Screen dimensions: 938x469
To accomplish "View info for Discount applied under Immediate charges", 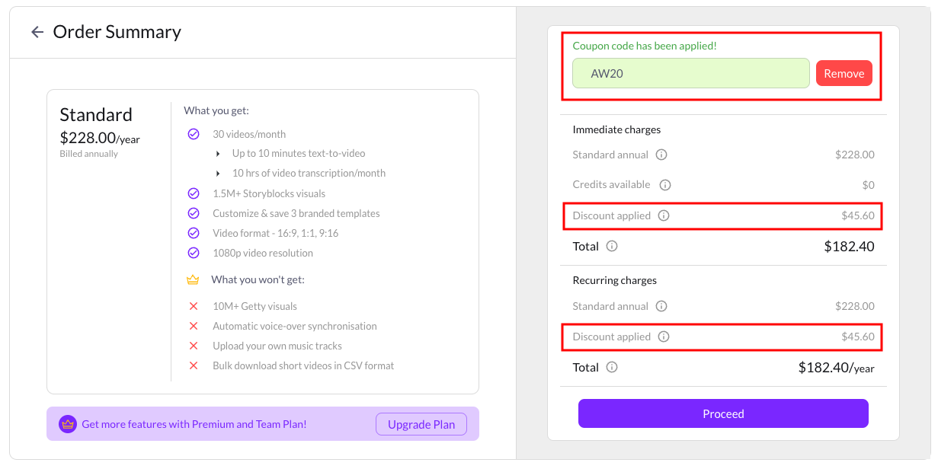I will [x=664, y=215].
